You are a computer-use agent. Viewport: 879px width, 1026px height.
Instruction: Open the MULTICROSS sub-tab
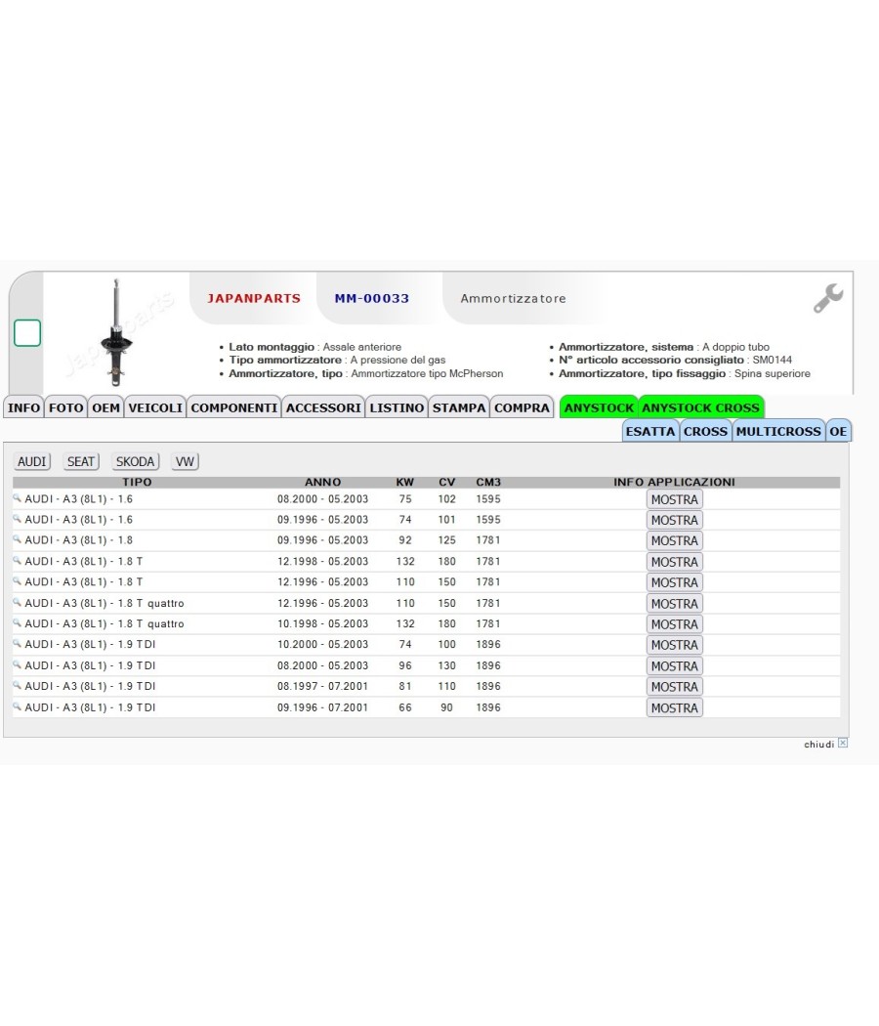click(778, 431)
